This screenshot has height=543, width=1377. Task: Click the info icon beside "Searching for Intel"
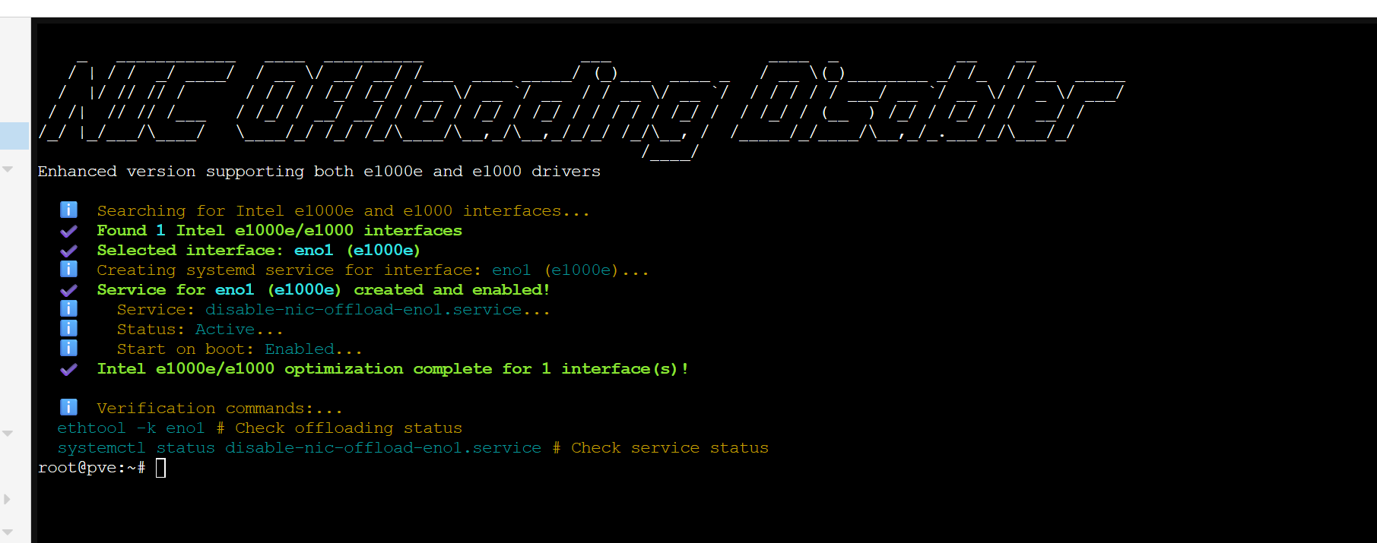pyautogui.click(x=68, y=210)
